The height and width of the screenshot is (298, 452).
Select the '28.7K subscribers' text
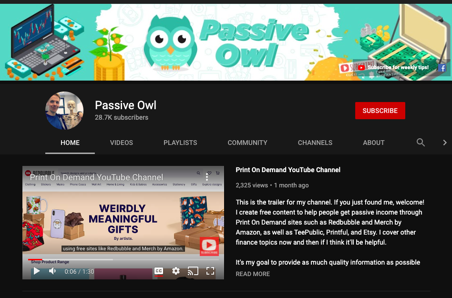coord(122,117)
